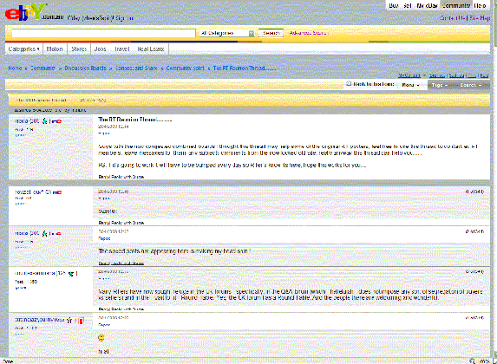The width and height of the screenshot is (497, 364).
Task: Open the All Categories dropdown
Action: (x=227, y=33)
